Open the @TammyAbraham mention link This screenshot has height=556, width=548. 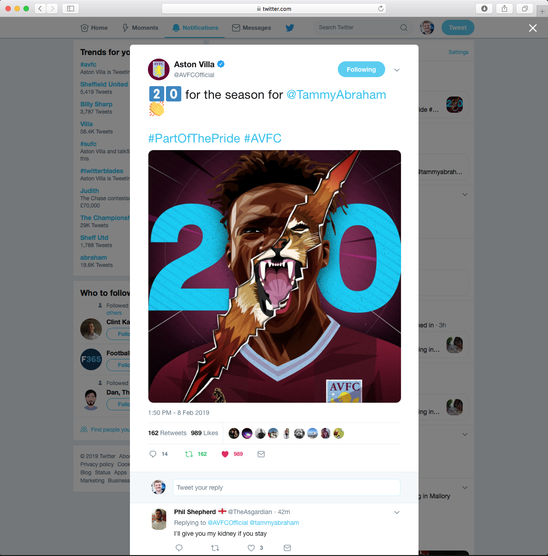tap(336, 95)
